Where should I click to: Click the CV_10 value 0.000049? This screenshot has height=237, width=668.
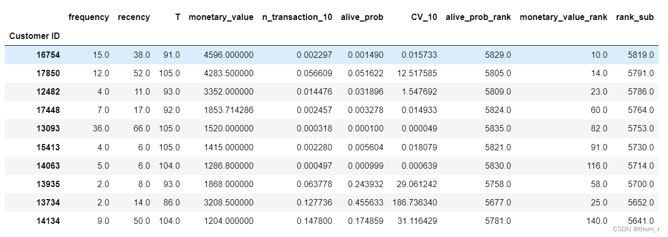[x=419, y=129]
